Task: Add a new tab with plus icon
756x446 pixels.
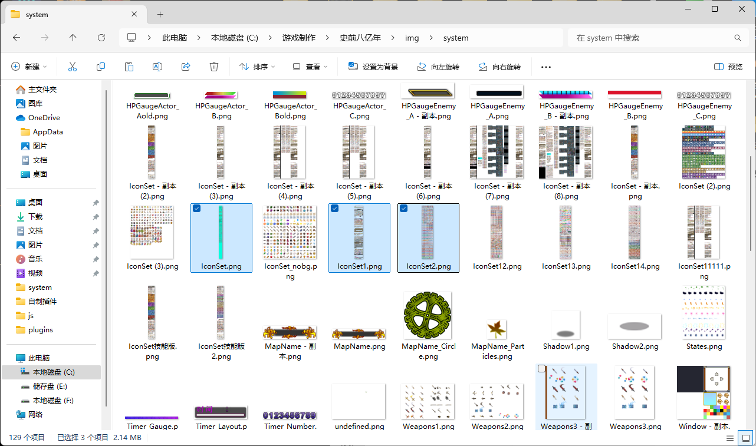Action: point(160,14)
